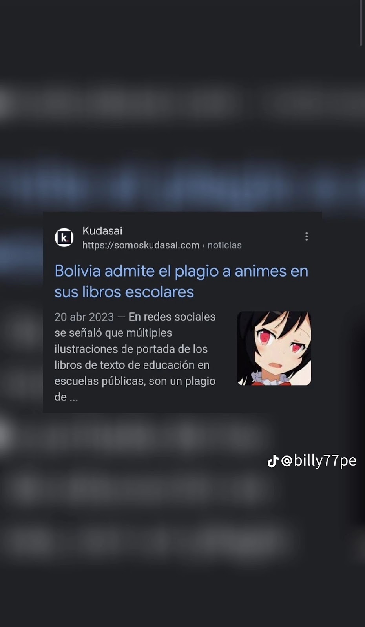Open the three-dot options for the Kudasai result
This screenshot has height=627, width=365.
307,236
